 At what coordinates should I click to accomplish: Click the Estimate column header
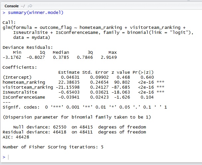pyautogui.click(x=69, y=72)
